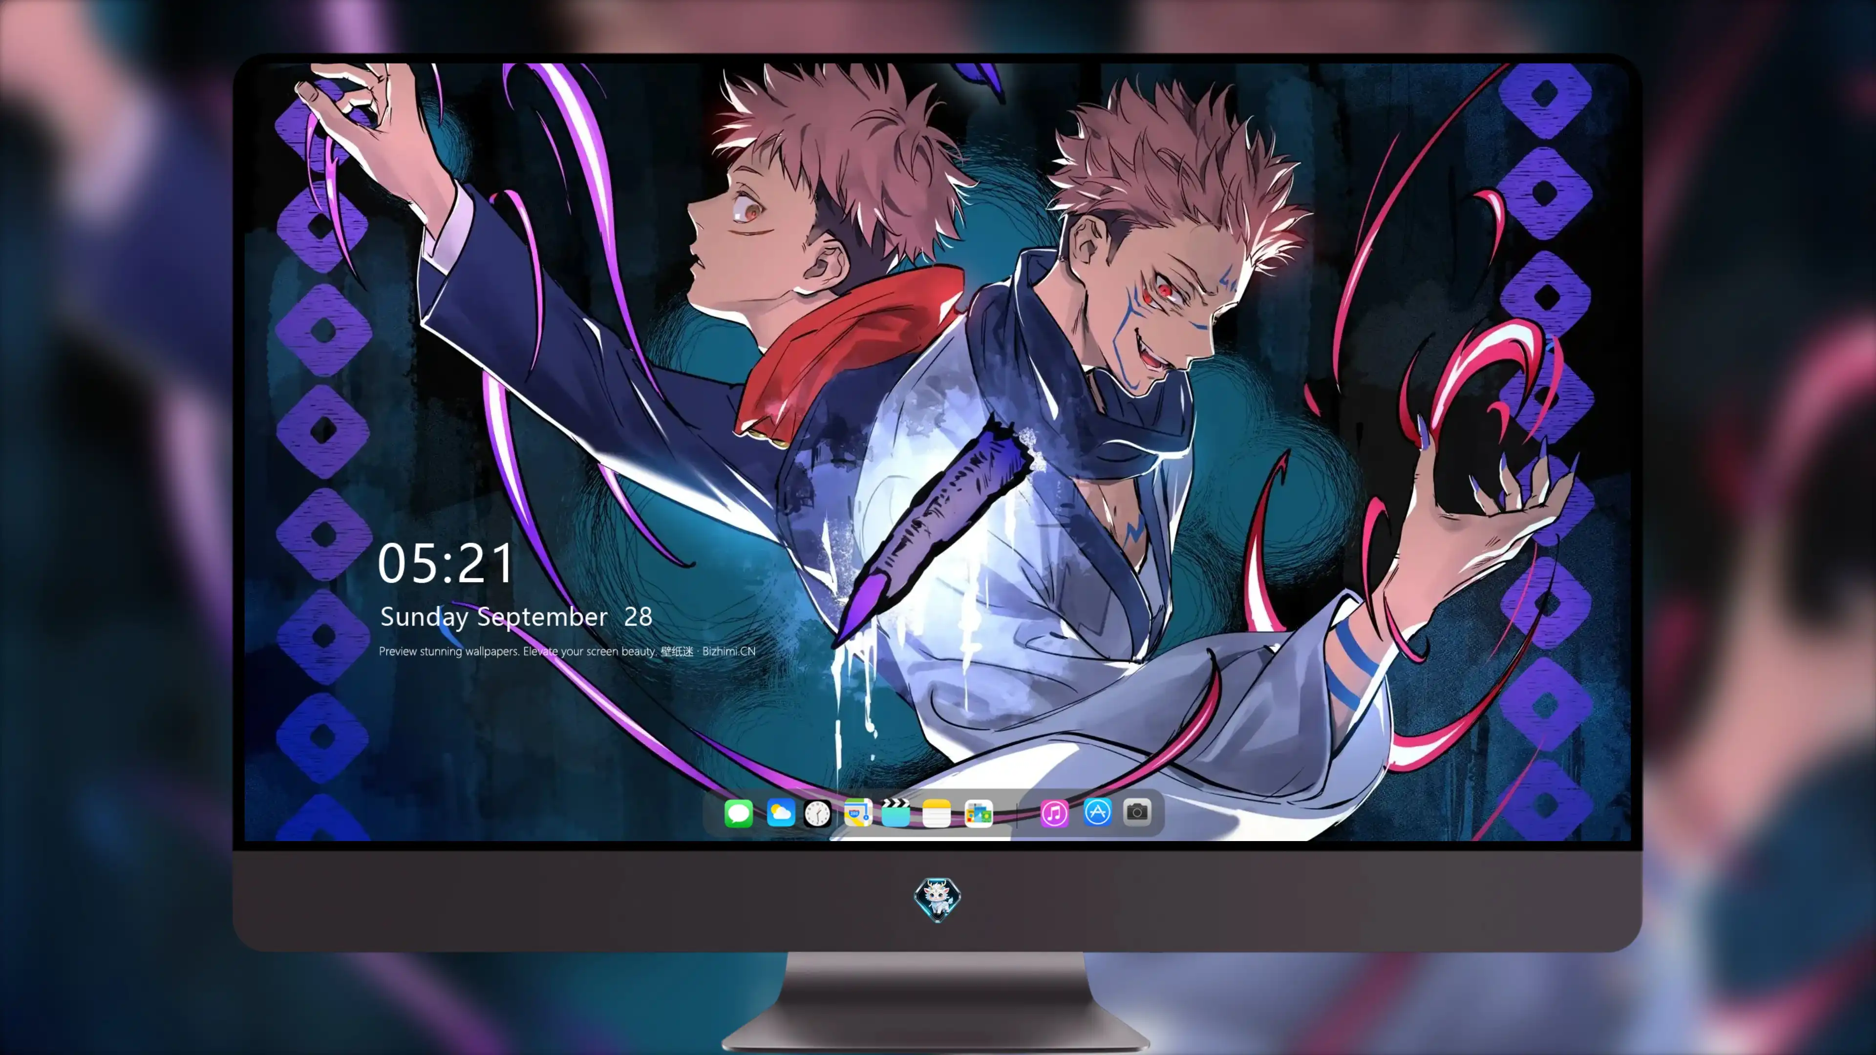This screenshot has width=1876, height=1055.
Task: Launch the Maps app from the dock
Action: pos(858,813)
